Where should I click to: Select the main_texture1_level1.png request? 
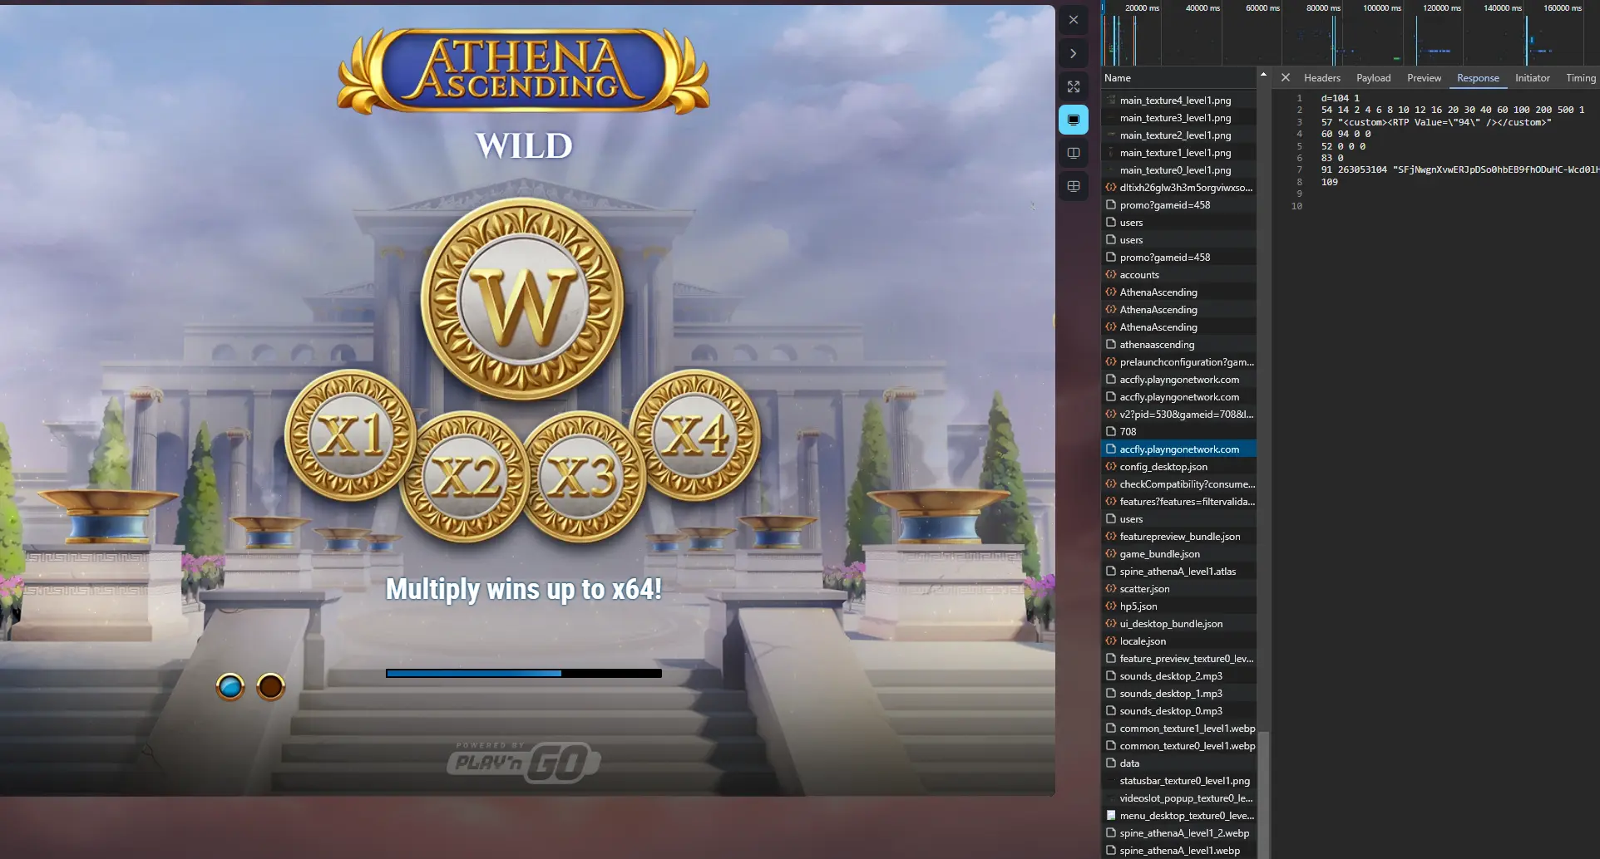[x=1178, y=152]
